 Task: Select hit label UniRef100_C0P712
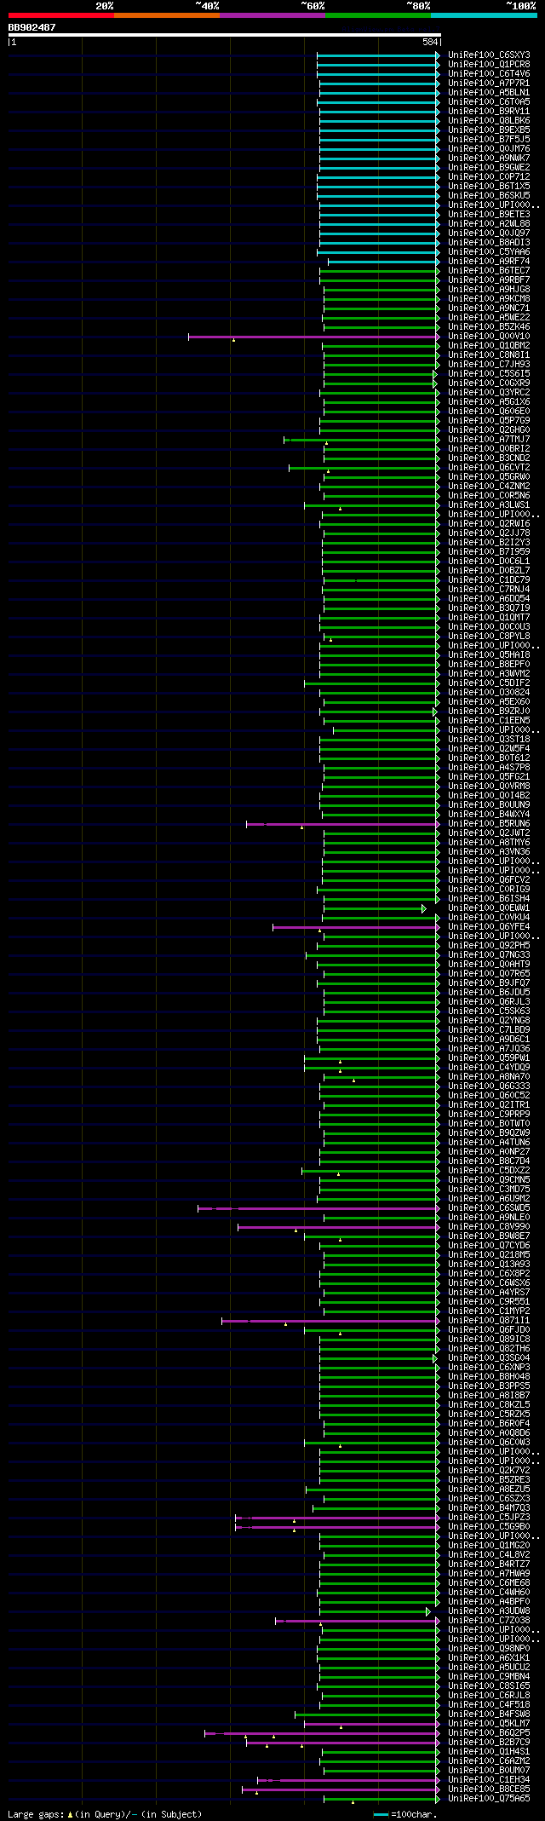tap(489, 176)
